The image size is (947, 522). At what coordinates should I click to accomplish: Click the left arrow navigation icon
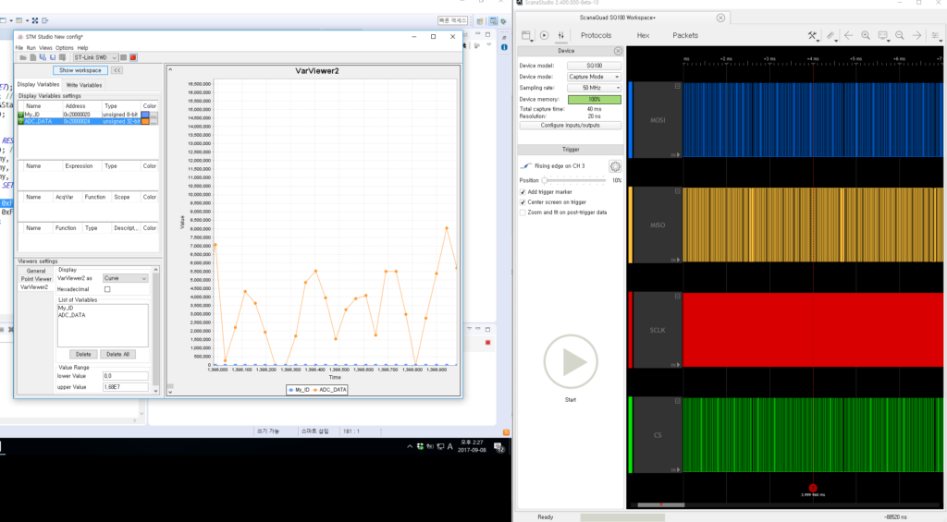pyautogui.click(x=848, y=35)
